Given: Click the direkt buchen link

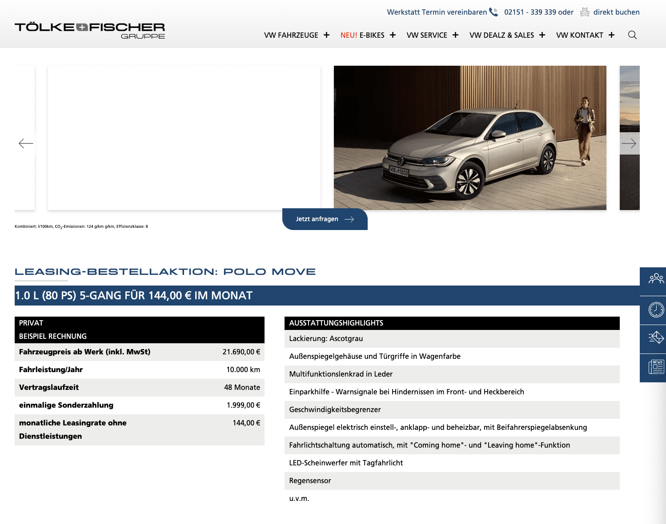Looking at the screenshot, I should (x=616, y=12).
